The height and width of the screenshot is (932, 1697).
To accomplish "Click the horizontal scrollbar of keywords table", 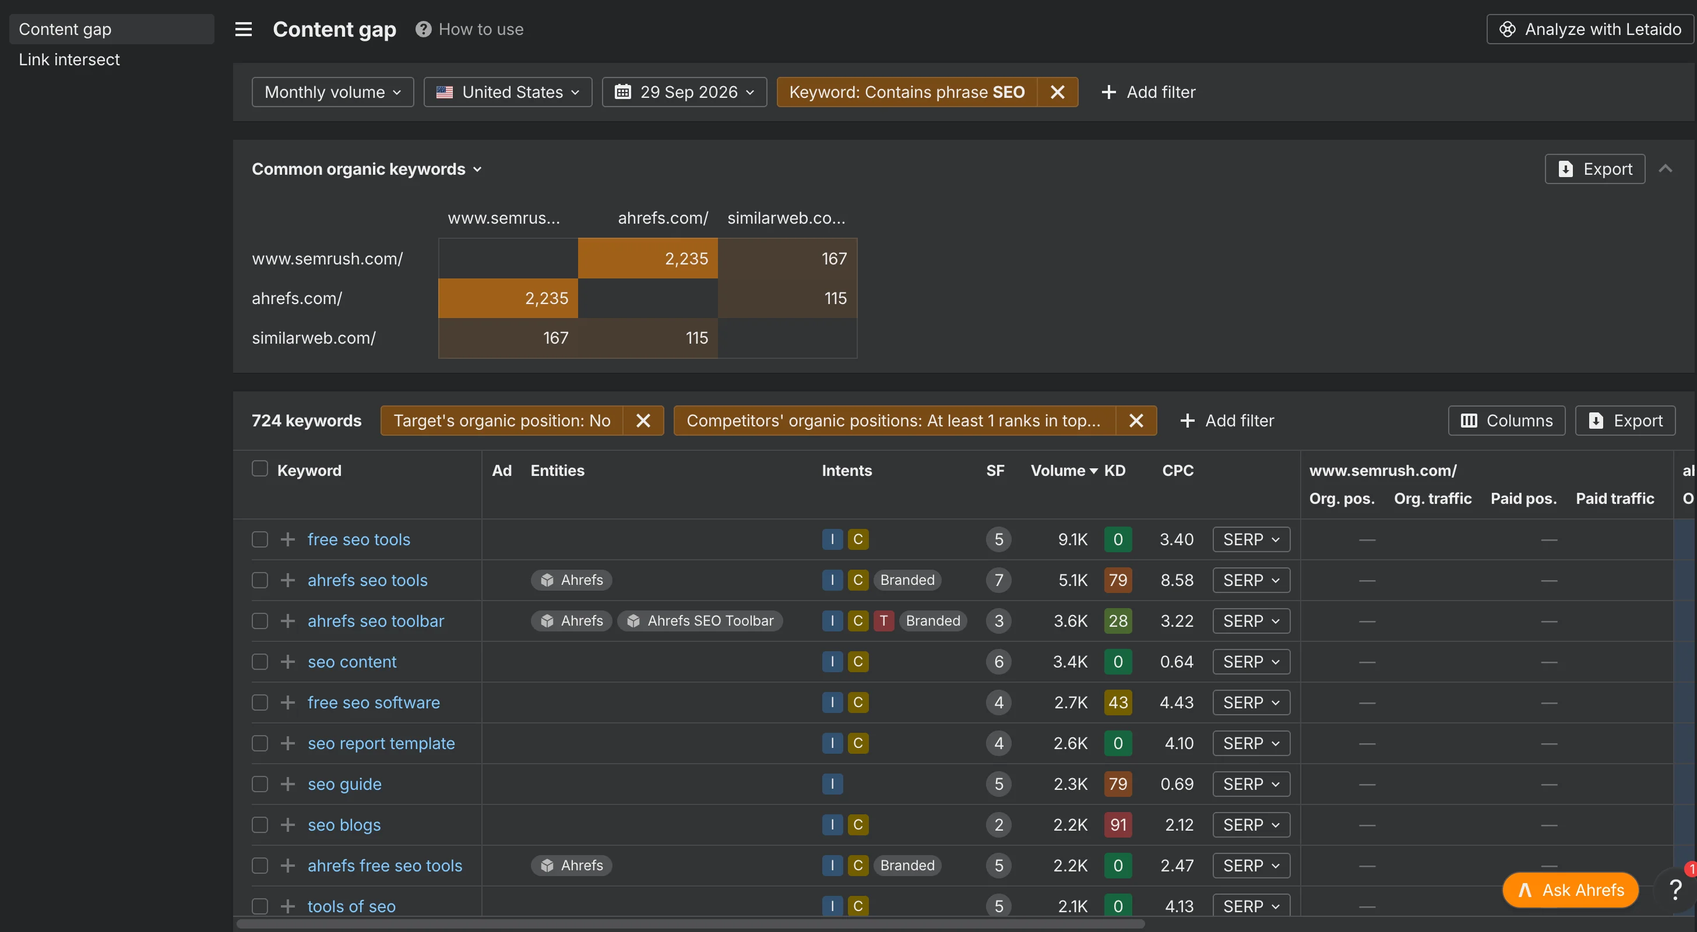I will [691, 923].
